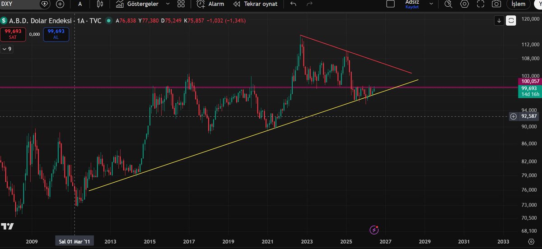Click the TradingView logo at bottom left
Screen dimensions: 542x249
[x=7, y=226]
